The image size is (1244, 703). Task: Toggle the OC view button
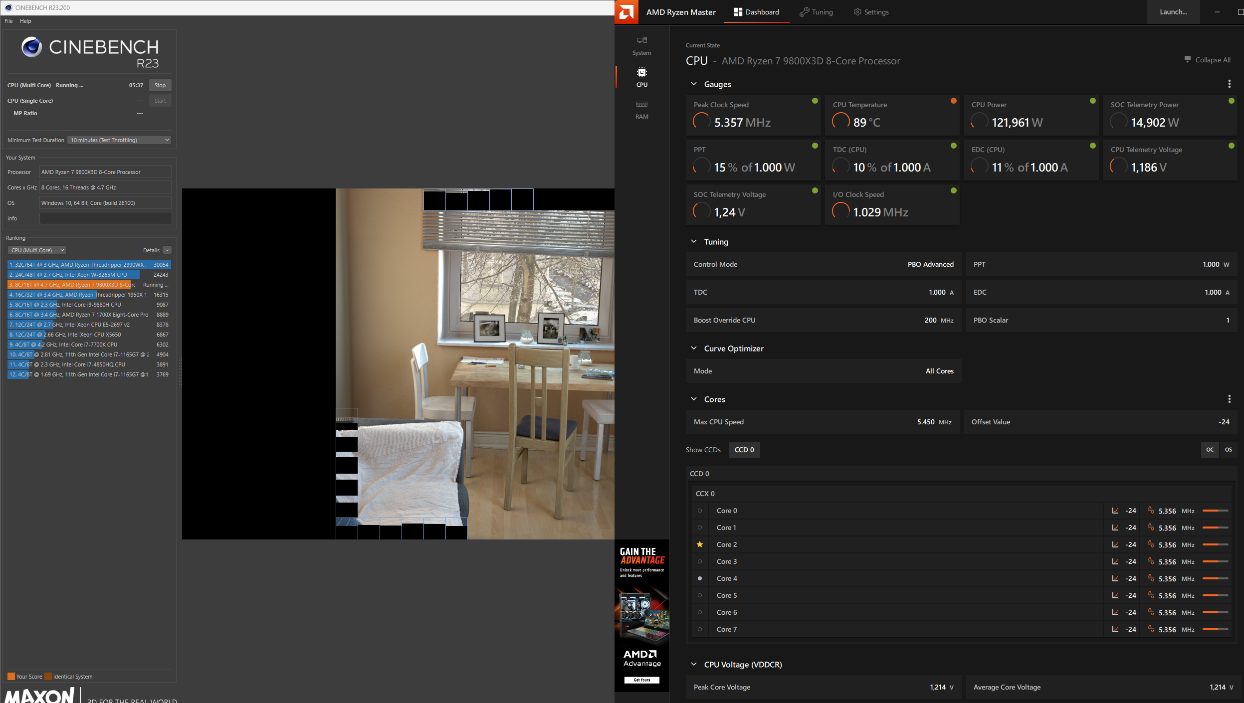(x=1210, y=450)
